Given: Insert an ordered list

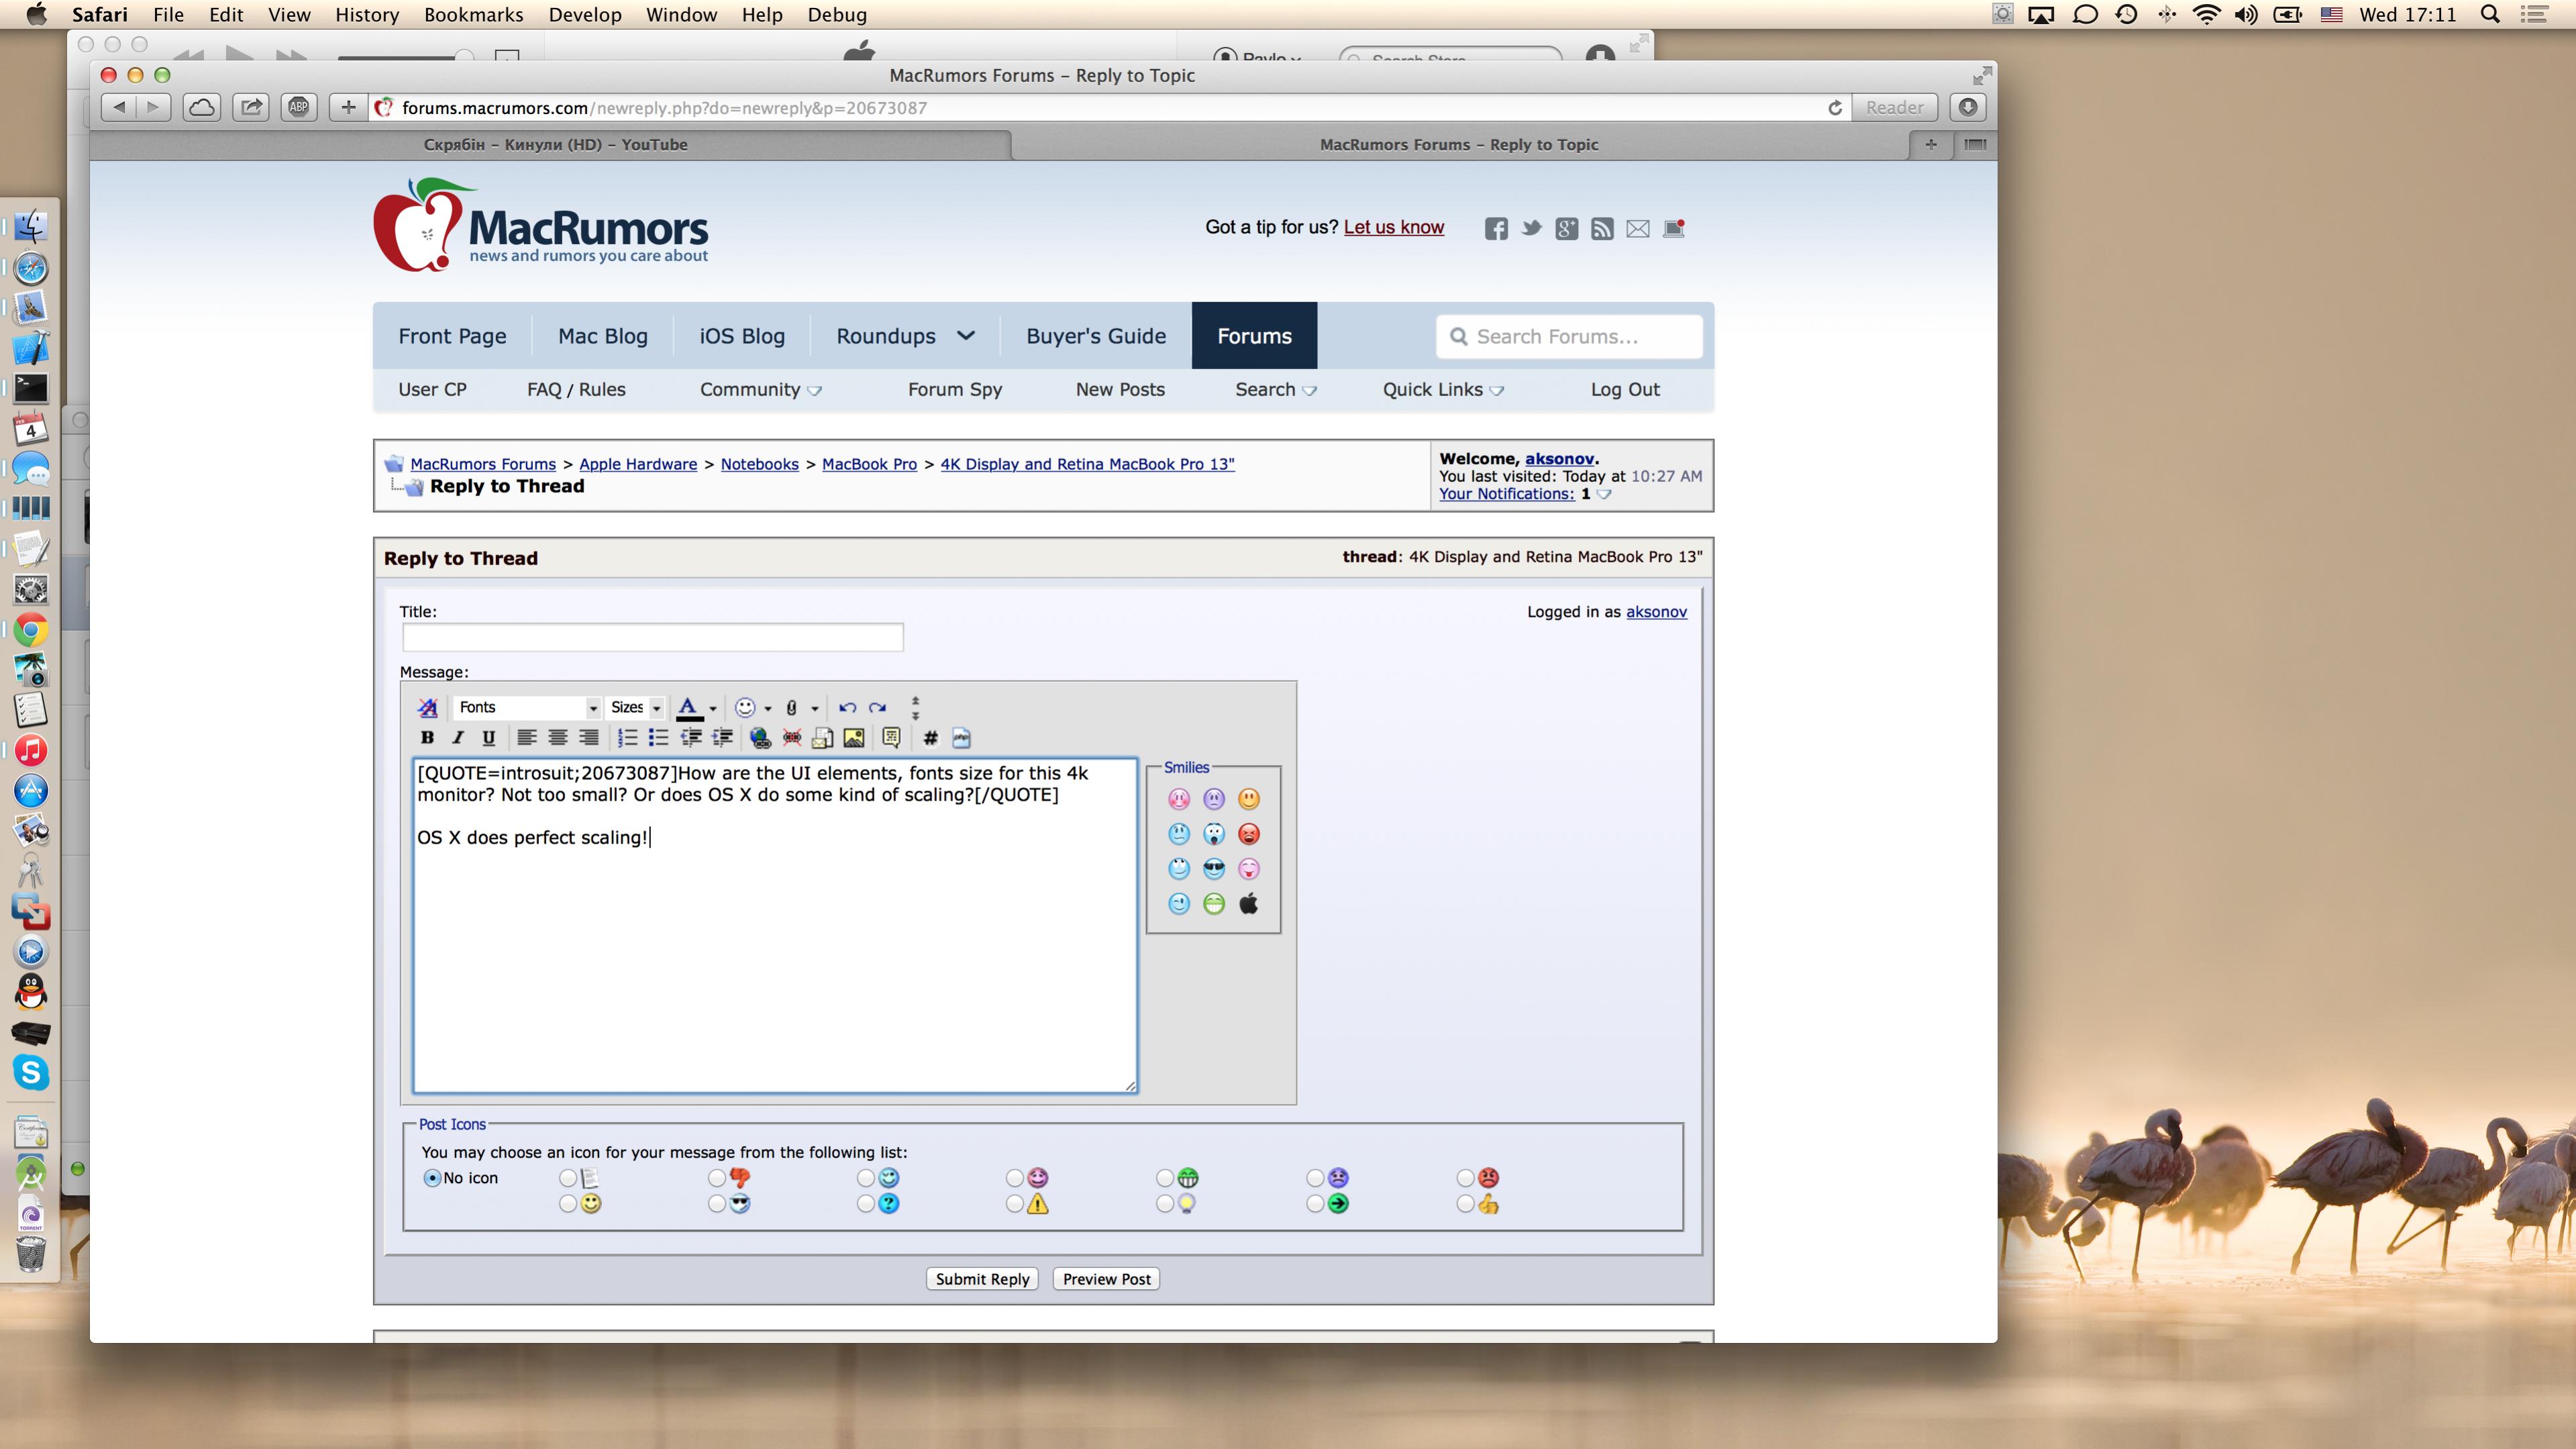Looking at the screenshot, I should click(x=627, y=738).
